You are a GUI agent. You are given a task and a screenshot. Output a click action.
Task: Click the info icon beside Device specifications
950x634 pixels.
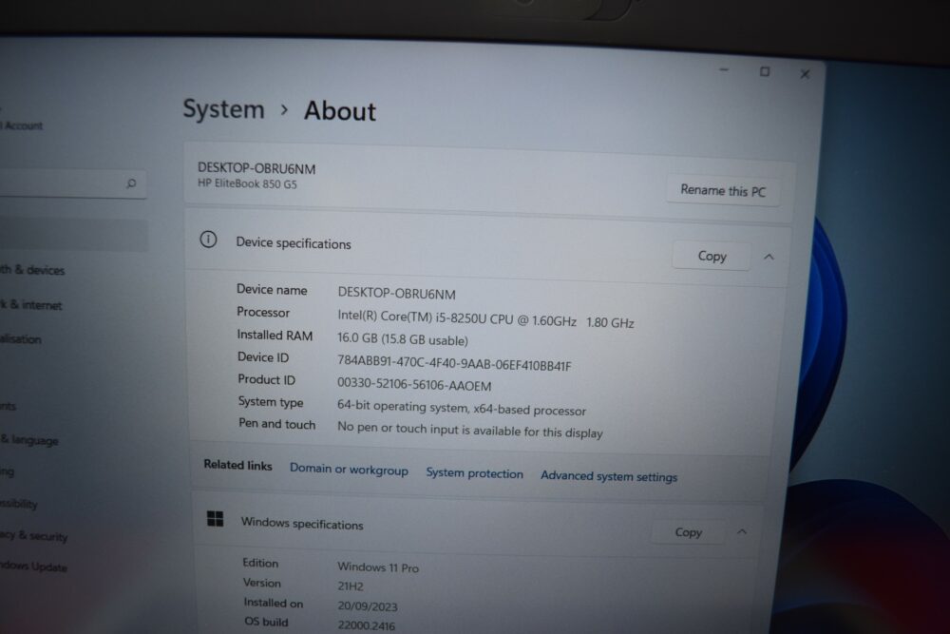[x=208, y=240]
